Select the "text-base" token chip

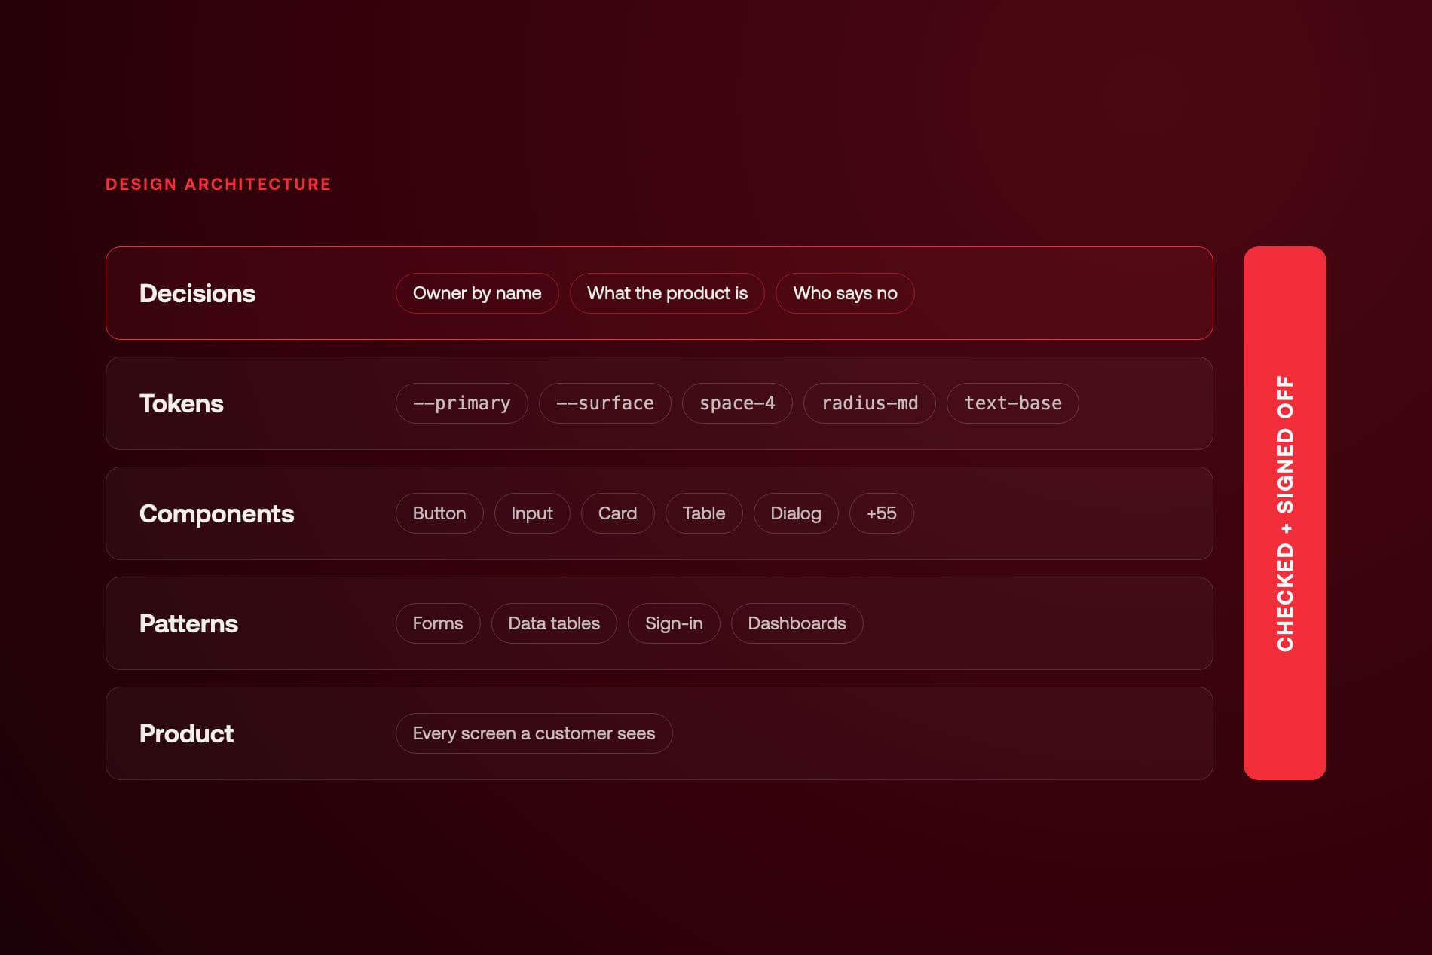tap(1013, 403)
